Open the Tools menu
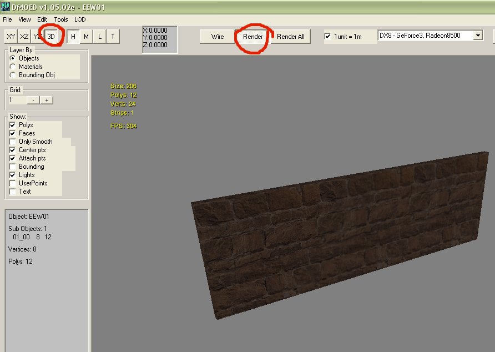This screenshot has width=495, height=352. click(x=61, y=19)
